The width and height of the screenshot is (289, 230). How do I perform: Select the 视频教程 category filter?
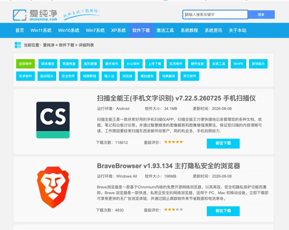click(x=90, y=76)
